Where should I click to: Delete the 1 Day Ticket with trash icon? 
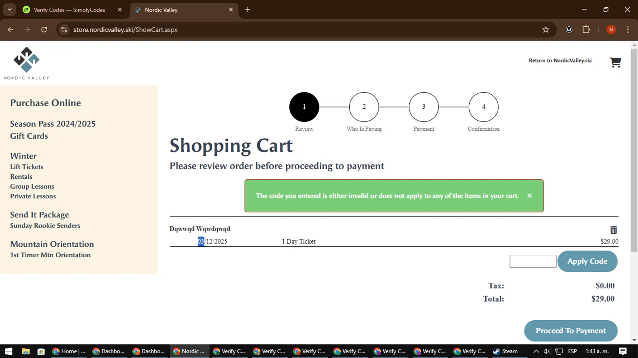pyautogui.click(x=613, y=230)
